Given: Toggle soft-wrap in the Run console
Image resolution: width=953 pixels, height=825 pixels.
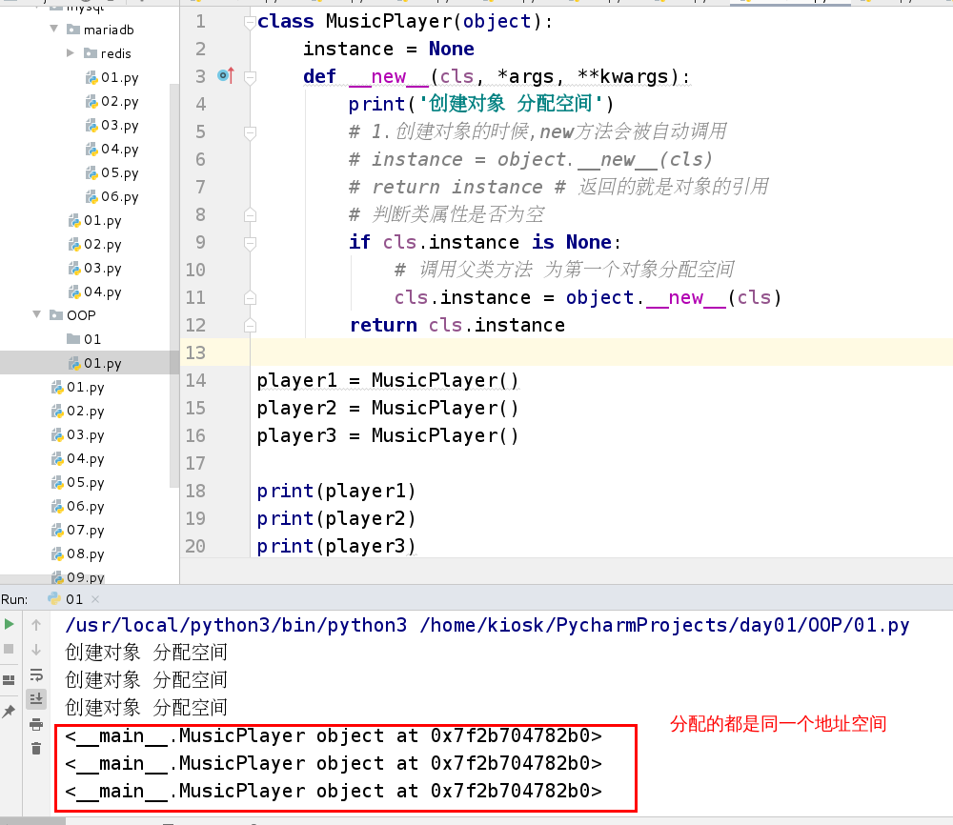Looking at the screenshot, I should pos(36,674).
